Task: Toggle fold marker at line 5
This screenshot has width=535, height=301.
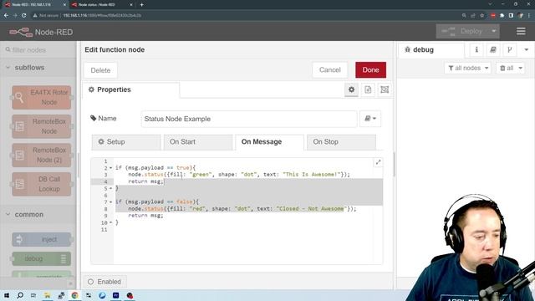Action: 110,188
